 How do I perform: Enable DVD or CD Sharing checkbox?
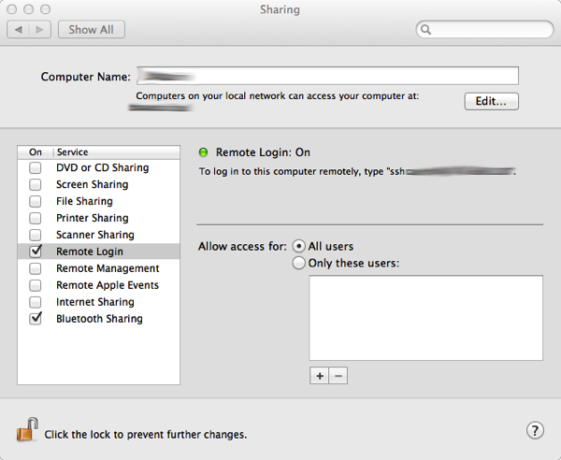point(36,167)
